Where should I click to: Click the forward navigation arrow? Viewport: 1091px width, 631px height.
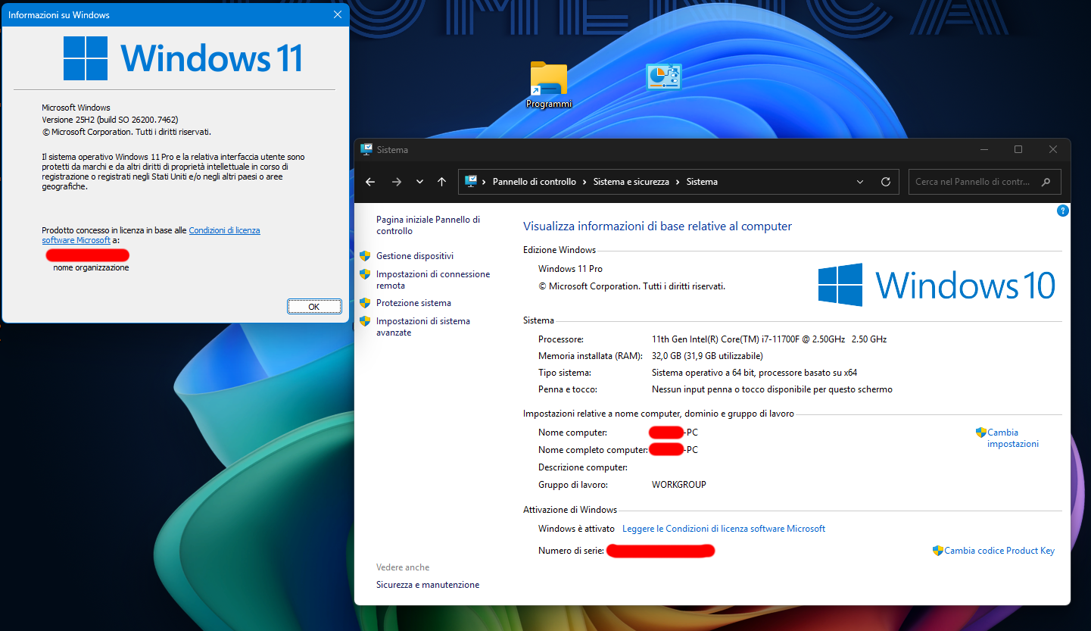[x=396, y=182]
